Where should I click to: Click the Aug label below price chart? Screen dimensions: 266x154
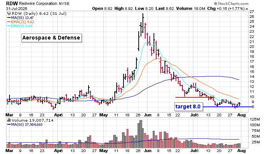click(x=241, y=115)
